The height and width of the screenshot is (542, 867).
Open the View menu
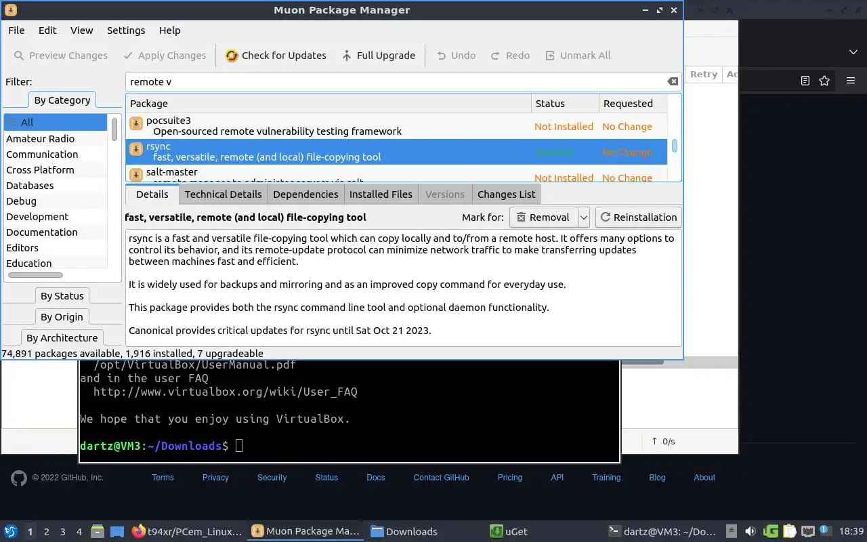(82, 30)
